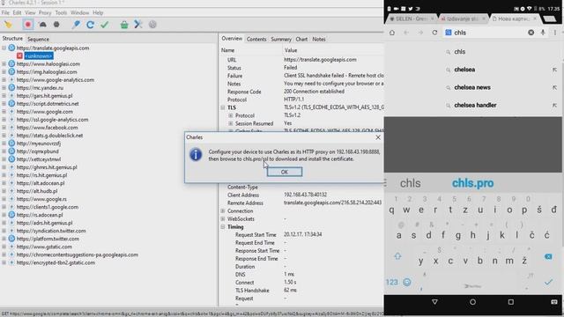Image resolution: width=564 pixels, height=317 pixels.
Task: Choose the 'chelsea news' search suggestion
Action: pos(472,87)
